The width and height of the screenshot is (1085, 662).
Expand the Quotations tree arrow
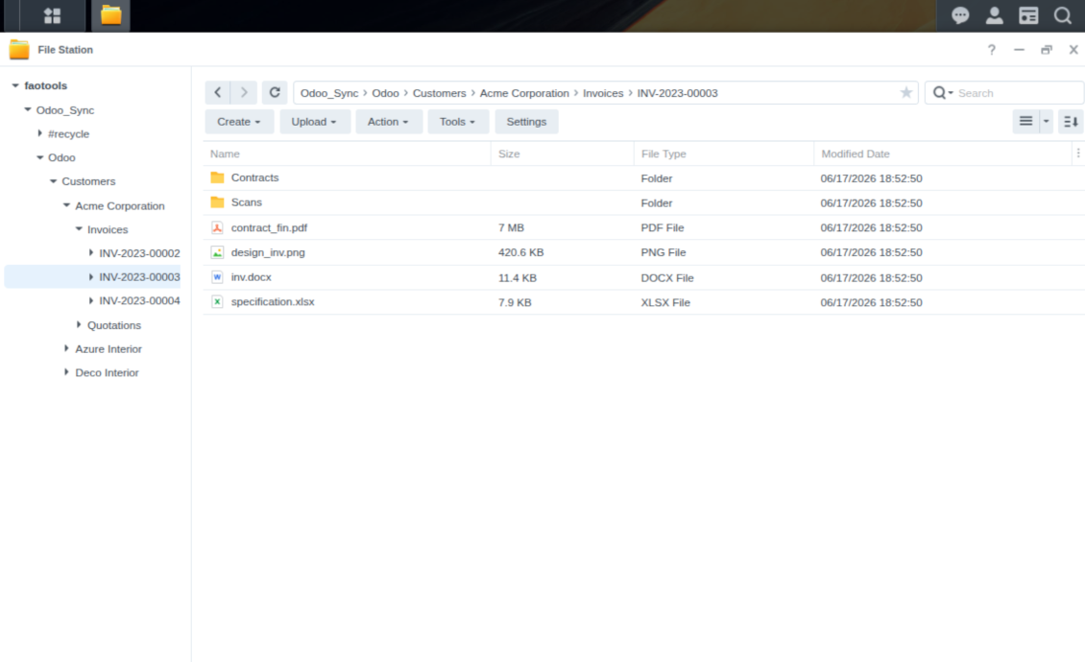tap(79, 325)
